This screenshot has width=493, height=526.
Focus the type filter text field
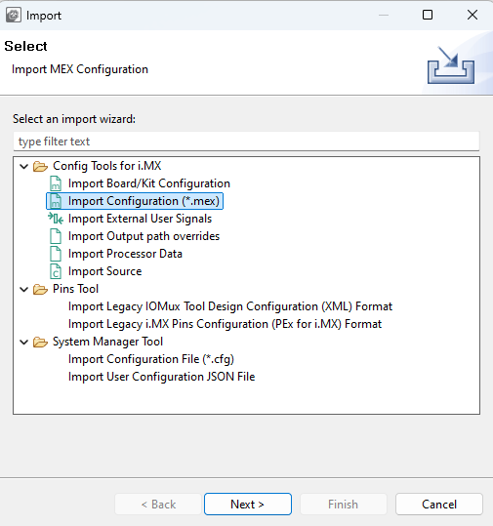coord(246,142)
